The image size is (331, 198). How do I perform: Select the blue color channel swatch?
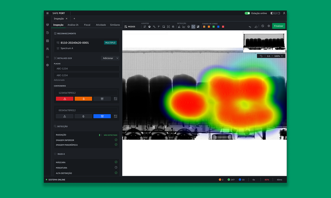[218, 27]
